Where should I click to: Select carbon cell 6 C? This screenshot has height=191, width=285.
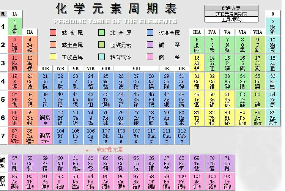(212, 45)
